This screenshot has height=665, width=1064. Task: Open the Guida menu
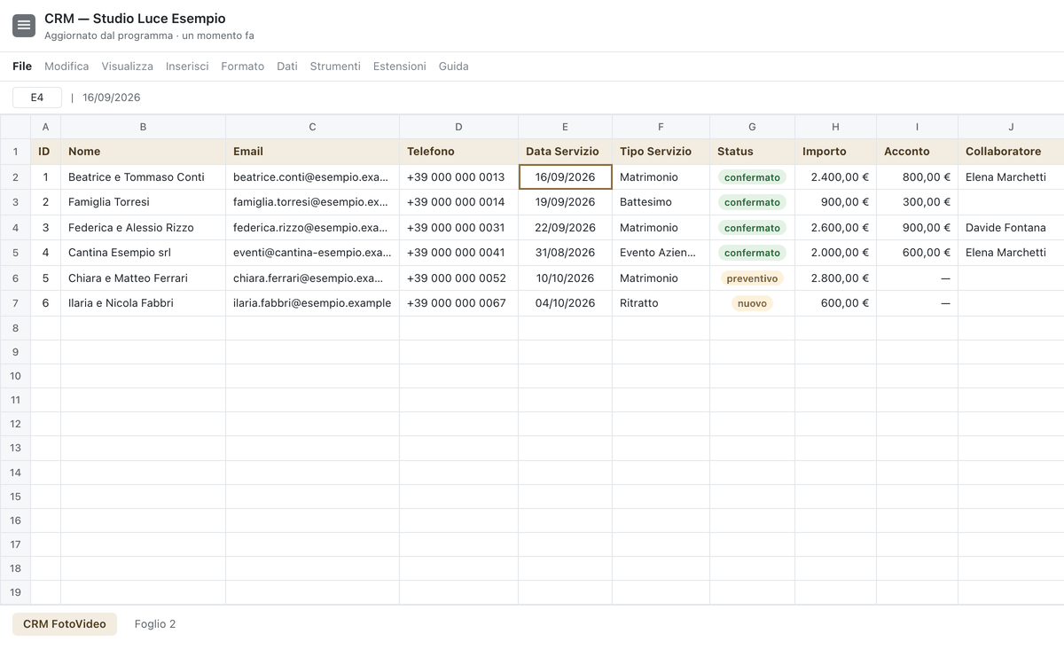454,66
